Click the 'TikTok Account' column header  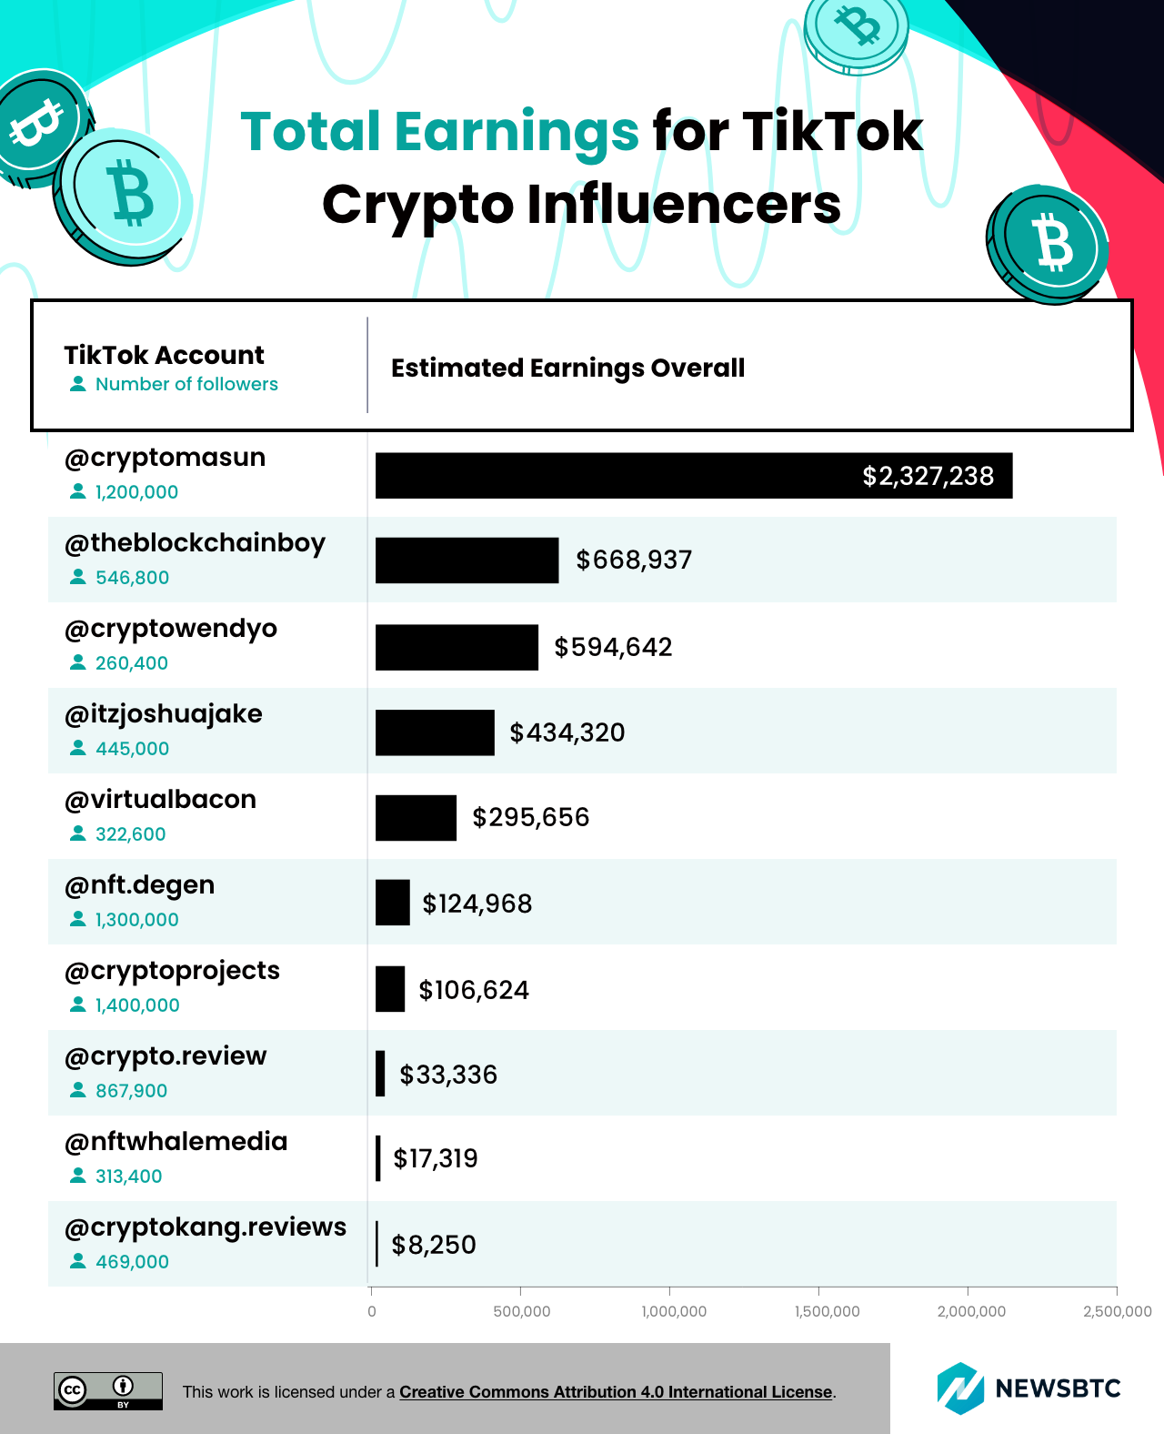[x=164, y=355]
